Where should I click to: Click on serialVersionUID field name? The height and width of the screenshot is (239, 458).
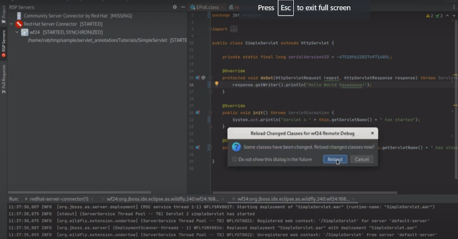click(x=309, y=57)
